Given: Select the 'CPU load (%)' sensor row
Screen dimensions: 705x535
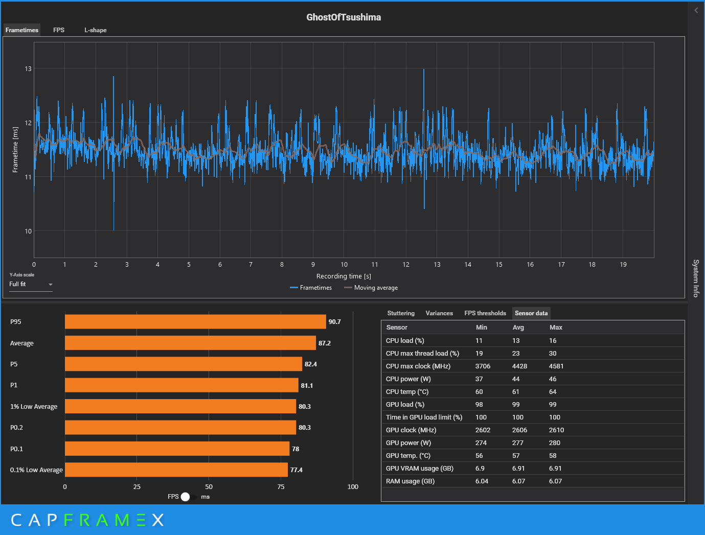Looking at the screenshot, I should [x=532, y=340].
